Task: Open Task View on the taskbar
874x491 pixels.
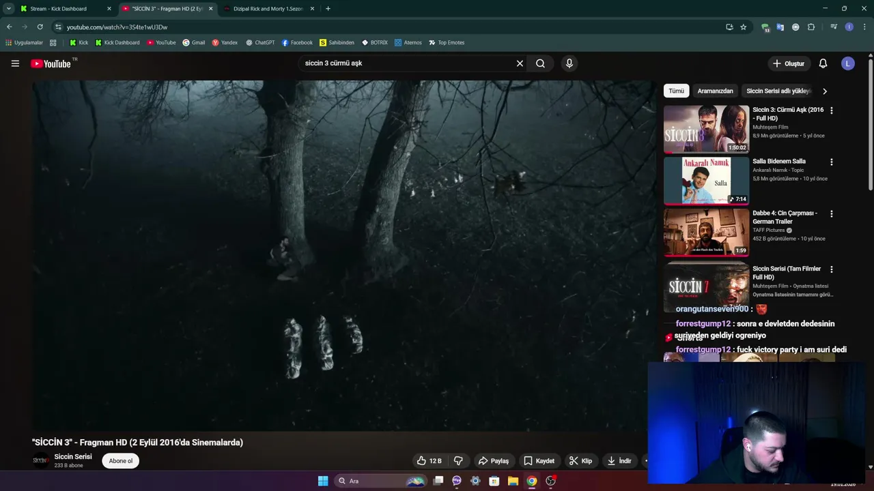Action: pyautogui.click(x=438, y=481)
